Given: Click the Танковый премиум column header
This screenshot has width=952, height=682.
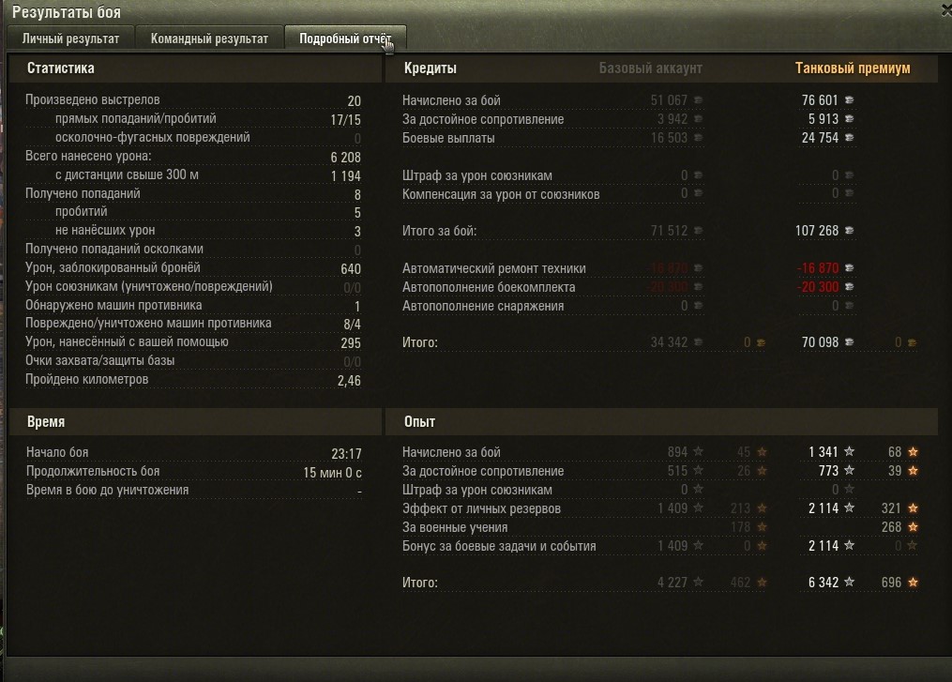Looking at the screenshot, I should 853,68.
